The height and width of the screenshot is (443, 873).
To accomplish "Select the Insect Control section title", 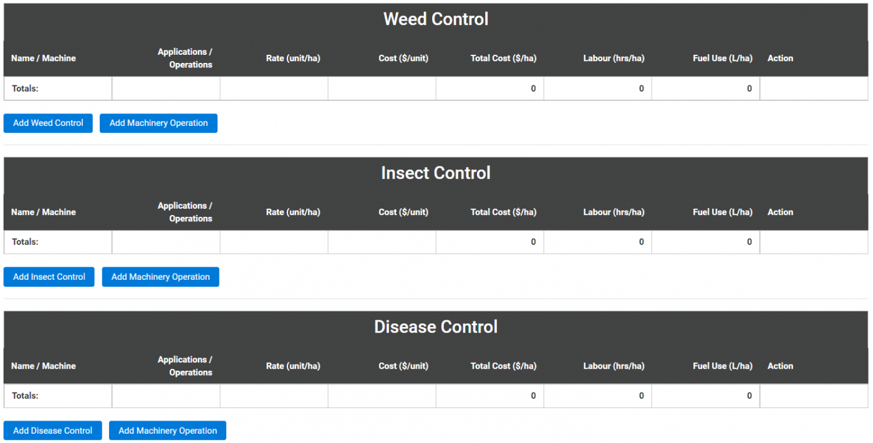I will (435, 173).
